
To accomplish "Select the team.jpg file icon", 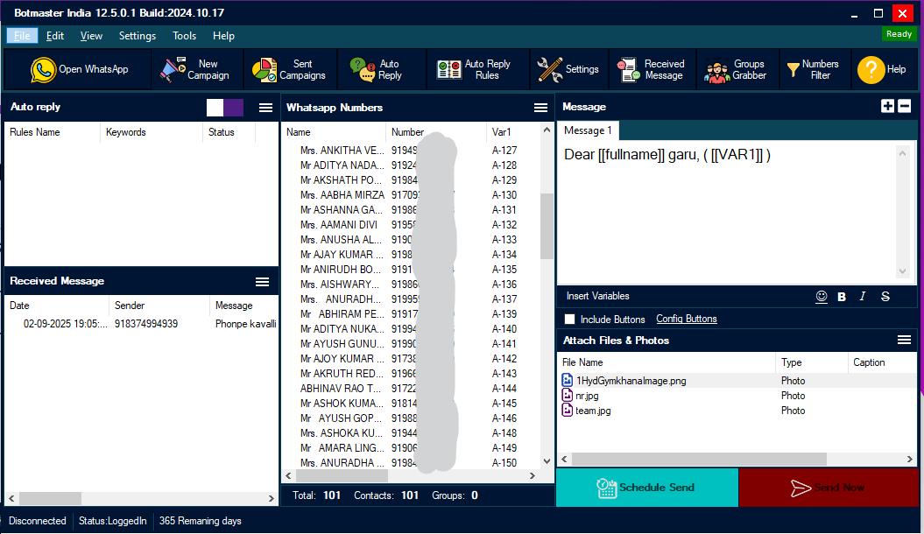I will [x=568, y=410].
